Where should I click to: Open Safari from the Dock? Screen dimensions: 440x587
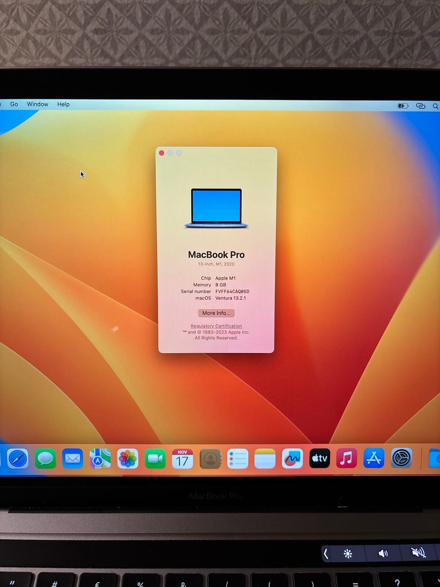18,459
